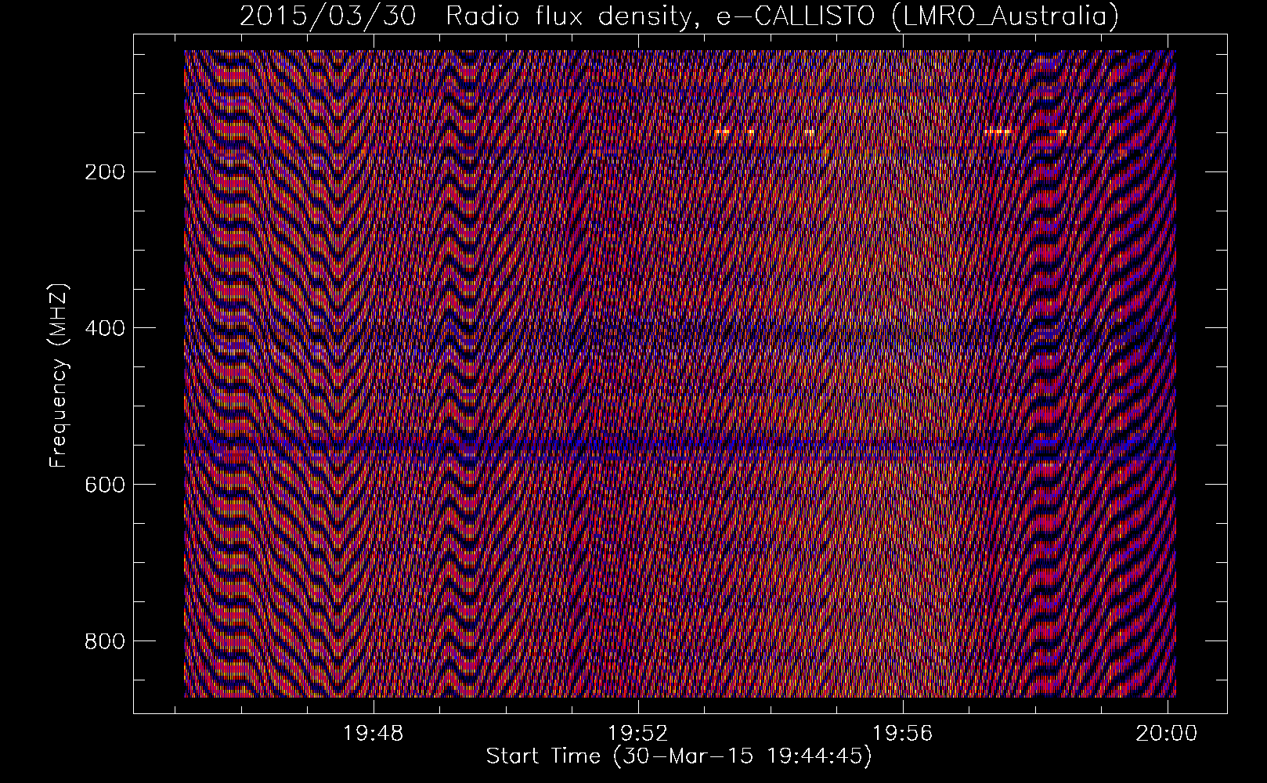1267x783 pixels.
Task: Click the plot title '2015/03/30 Radio flux density'
Action: [680, 16]
